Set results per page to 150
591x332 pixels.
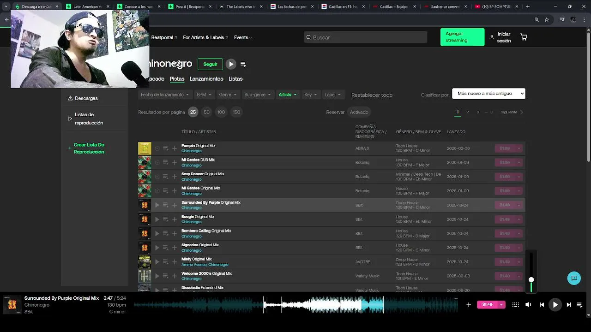(x=236, y=112)
